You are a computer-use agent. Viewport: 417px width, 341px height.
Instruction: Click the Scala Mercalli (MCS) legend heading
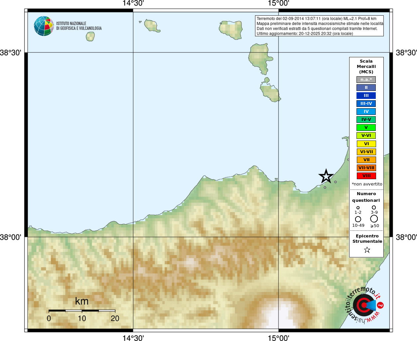pyautogui.click(x=366, y=67)
